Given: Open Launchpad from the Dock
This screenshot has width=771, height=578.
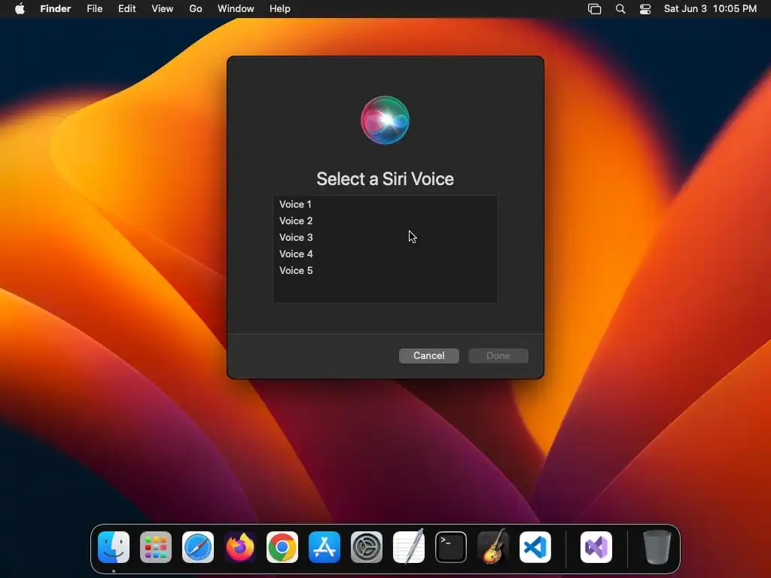Looking at the screenshot, I should 156,547.
